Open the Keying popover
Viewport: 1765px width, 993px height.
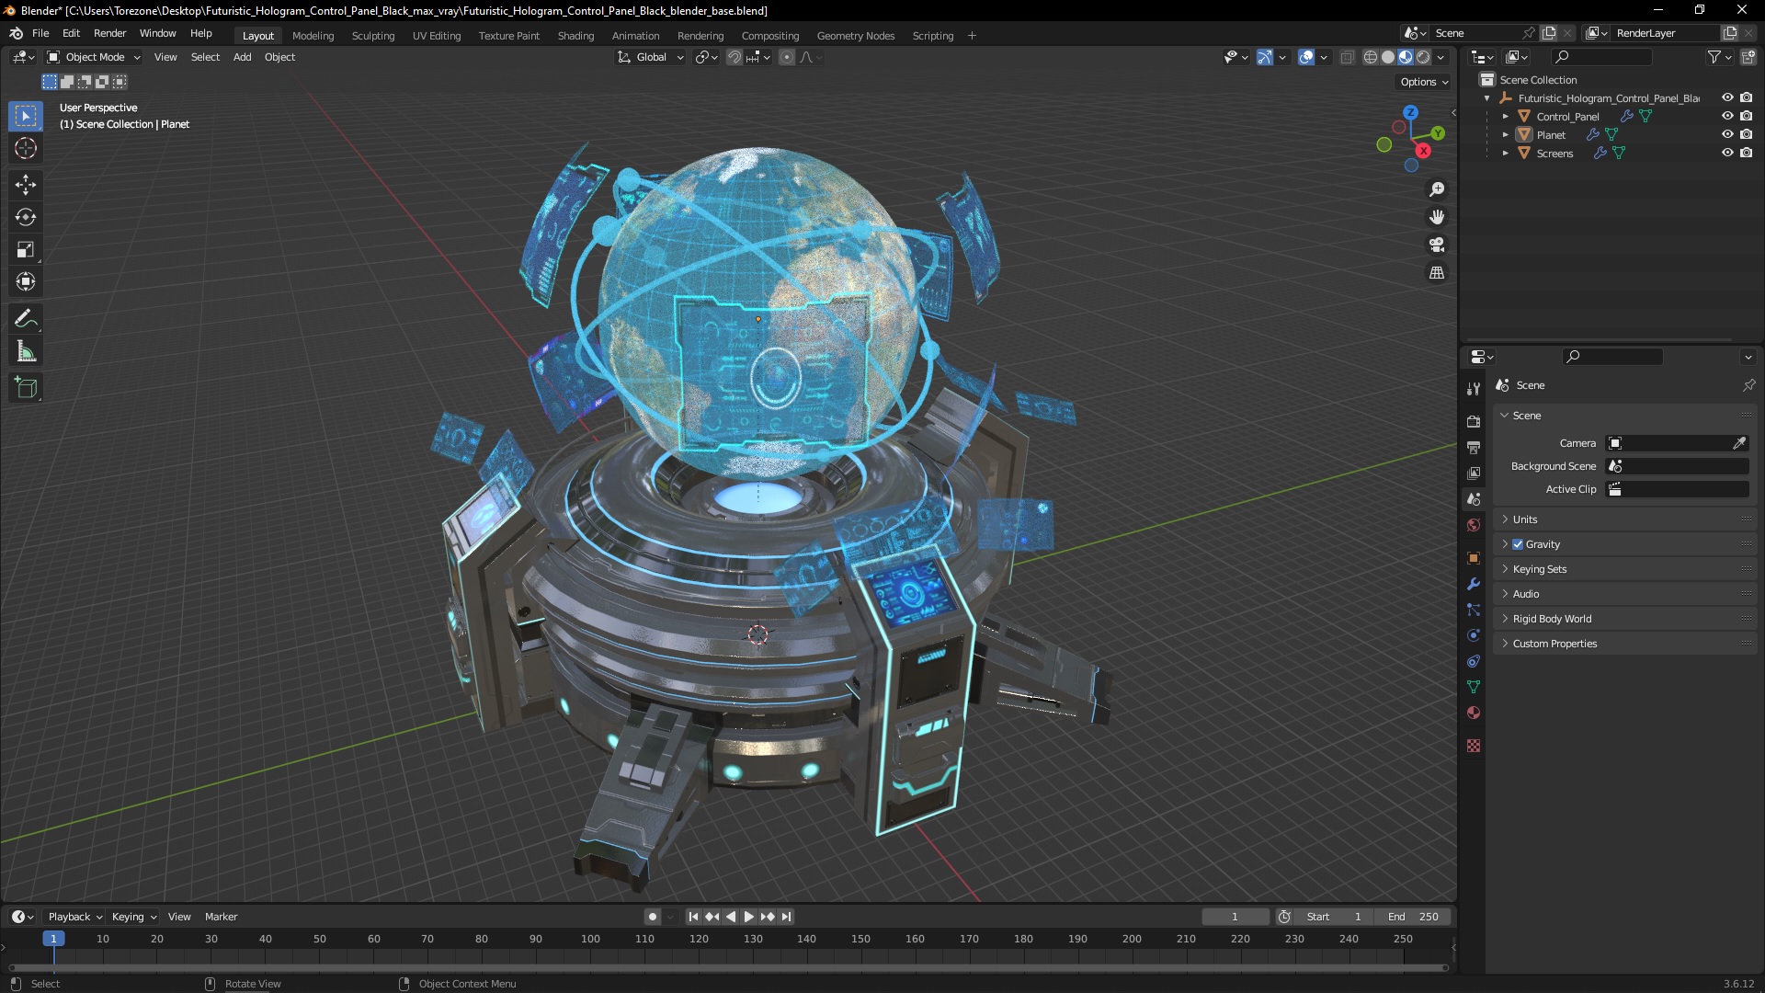(x=134, y=917)
